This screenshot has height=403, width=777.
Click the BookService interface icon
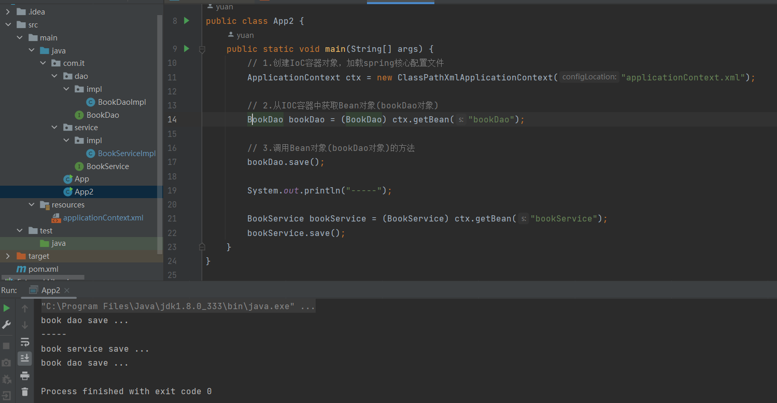click(x=79, y=166)
